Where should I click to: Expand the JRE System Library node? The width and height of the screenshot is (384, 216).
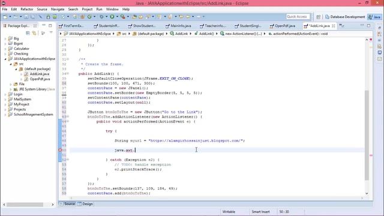[11, 89]
